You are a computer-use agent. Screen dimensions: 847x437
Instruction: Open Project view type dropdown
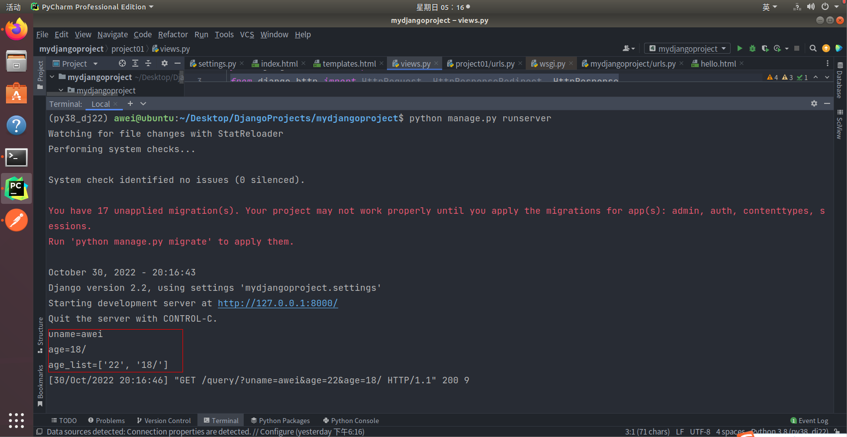pyautogui.click(x=75, y=63)
